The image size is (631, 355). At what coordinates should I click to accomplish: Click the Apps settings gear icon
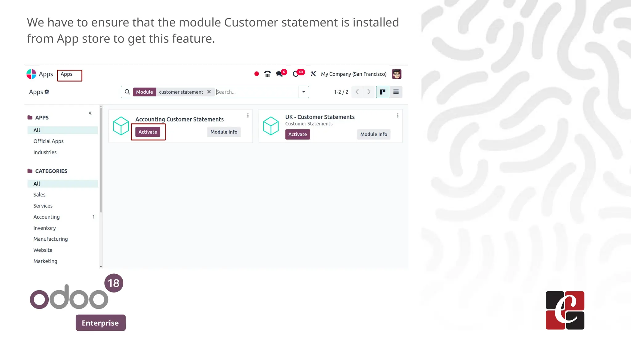click(x=47, y=92)
